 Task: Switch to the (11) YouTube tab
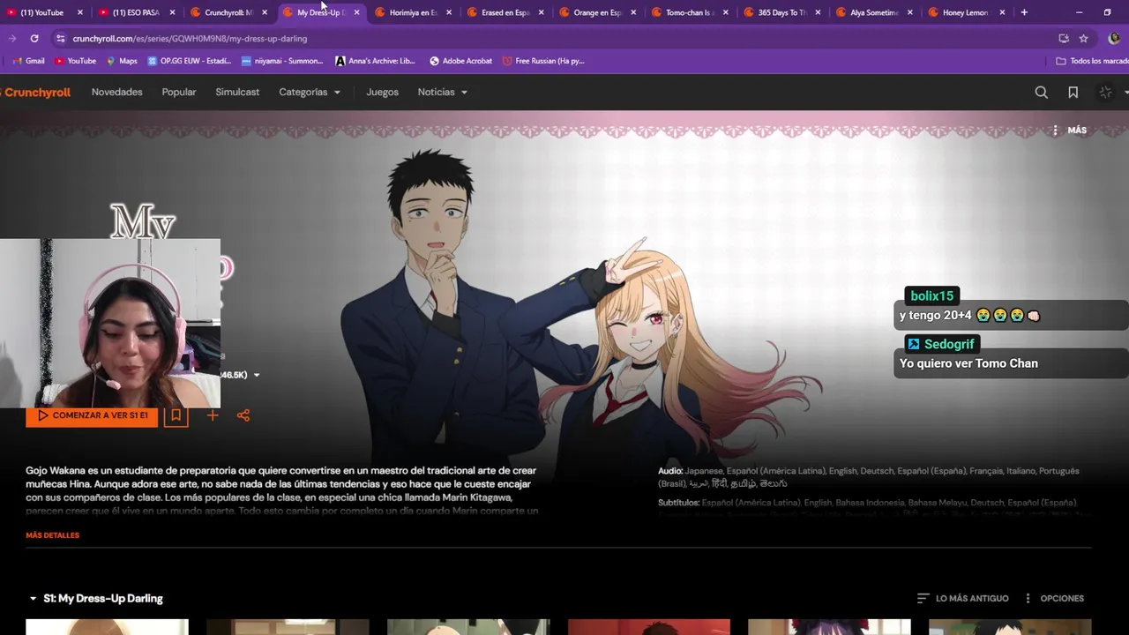(42, 12)
